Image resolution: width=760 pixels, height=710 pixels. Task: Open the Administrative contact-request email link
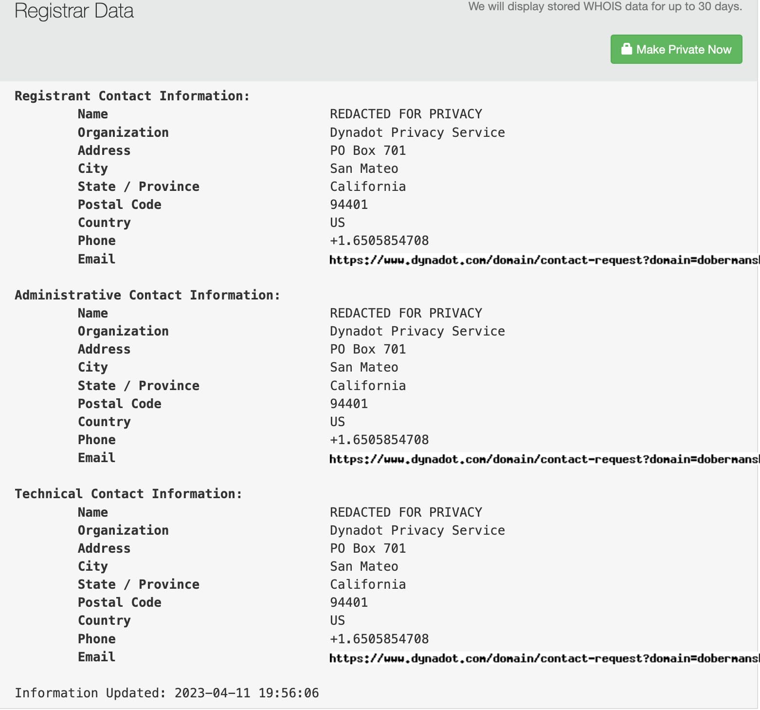tap(543, 459)
